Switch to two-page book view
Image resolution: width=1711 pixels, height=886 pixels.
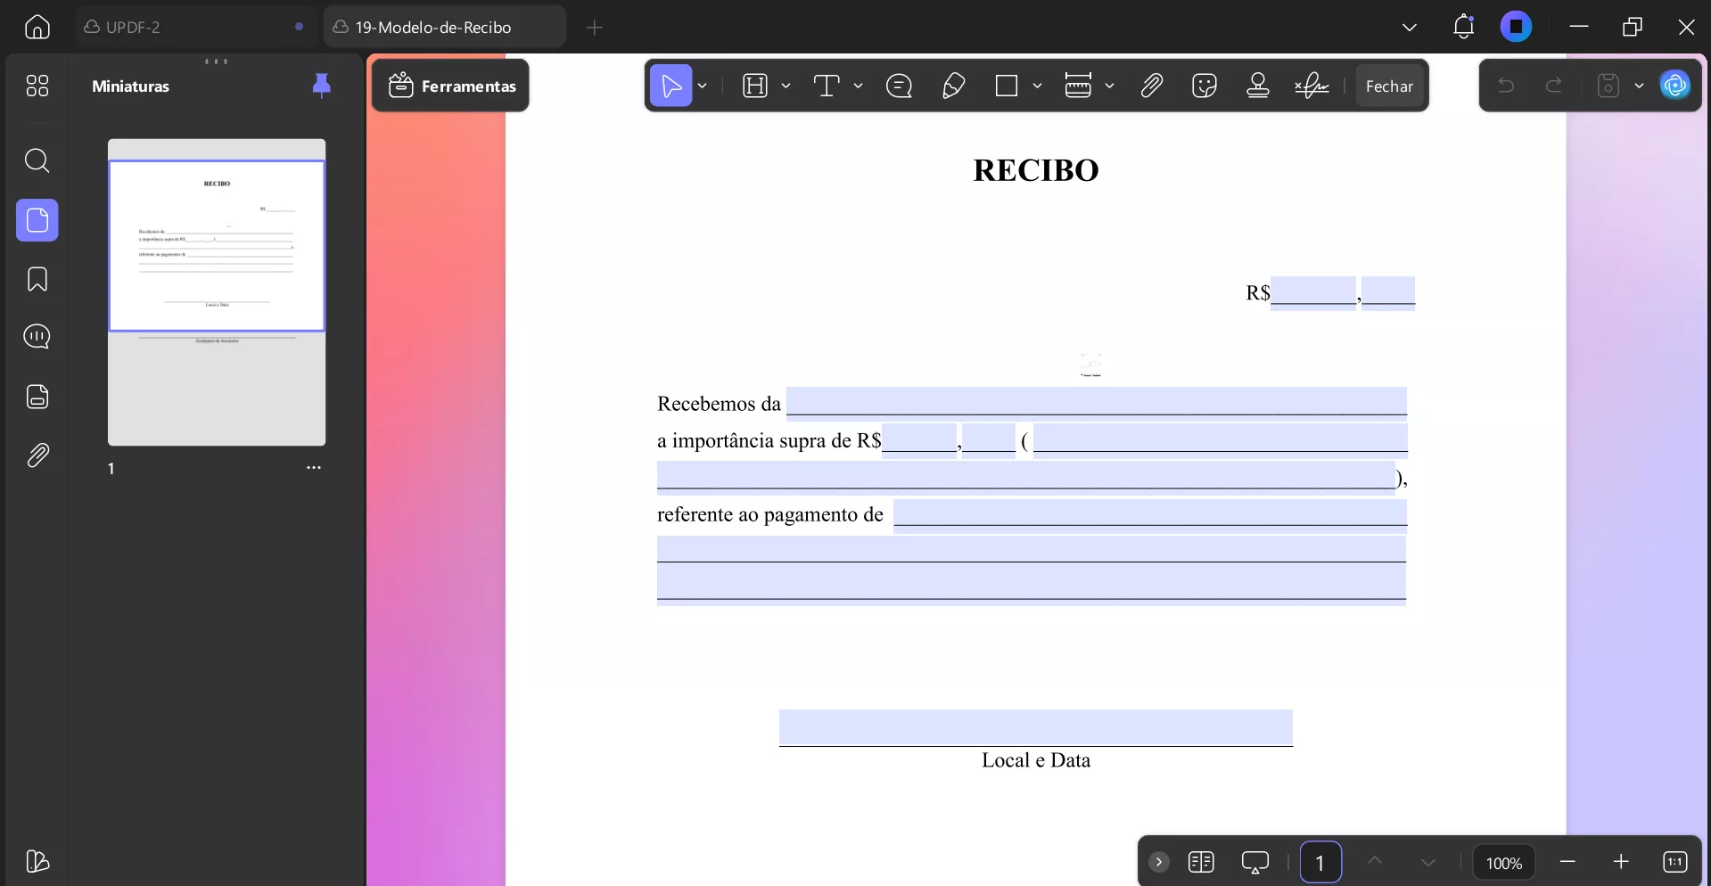point(1202,862)
